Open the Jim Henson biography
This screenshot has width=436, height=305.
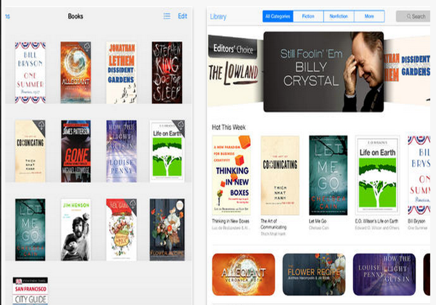[76, 230]
